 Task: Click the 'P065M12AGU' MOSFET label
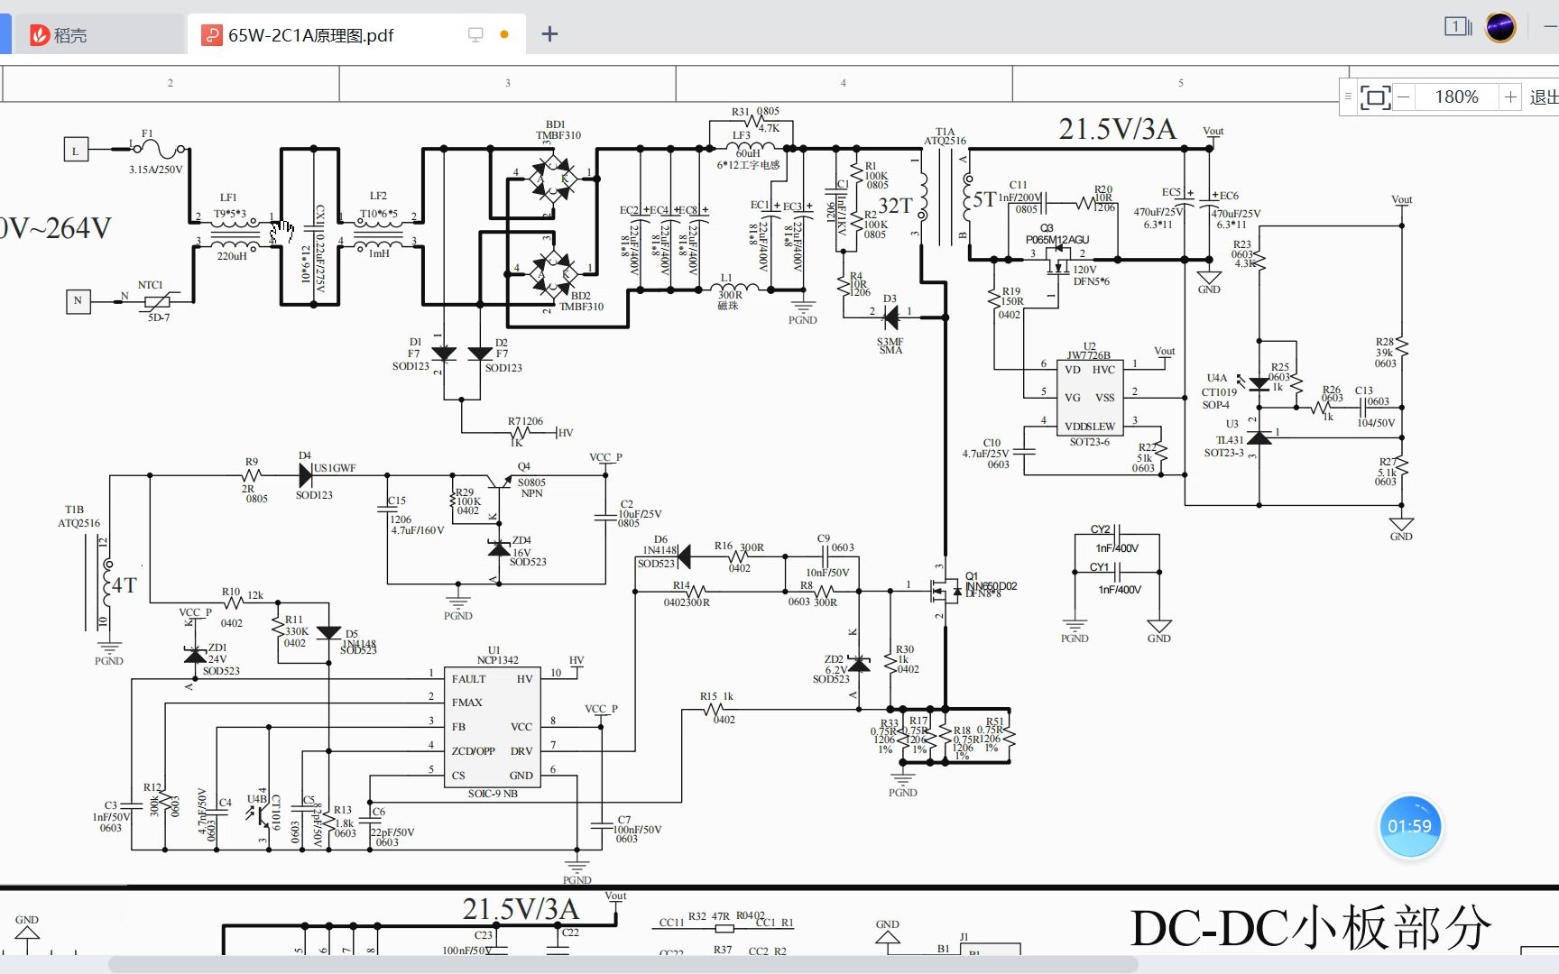(1057, 240)
